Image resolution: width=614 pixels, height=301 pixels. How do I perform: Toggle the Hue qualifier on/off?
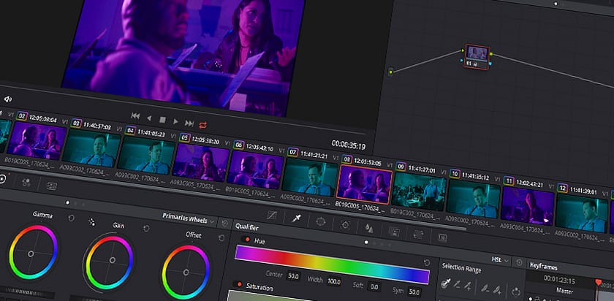click(247, 239)
